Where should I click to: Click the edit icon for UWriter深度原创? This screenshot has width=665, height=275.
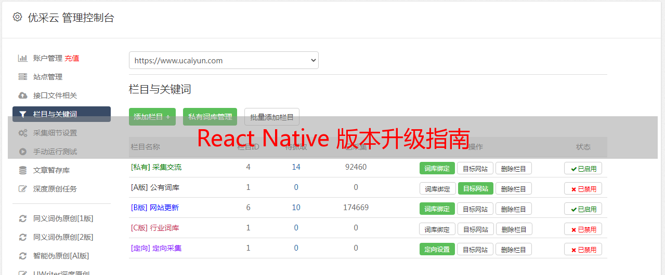tap(22, 272)
